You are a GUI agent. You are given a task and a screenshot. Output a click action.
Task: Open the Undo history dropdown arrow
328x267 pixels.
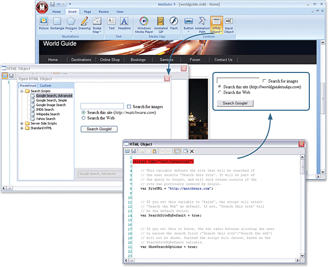pos(63,4)
